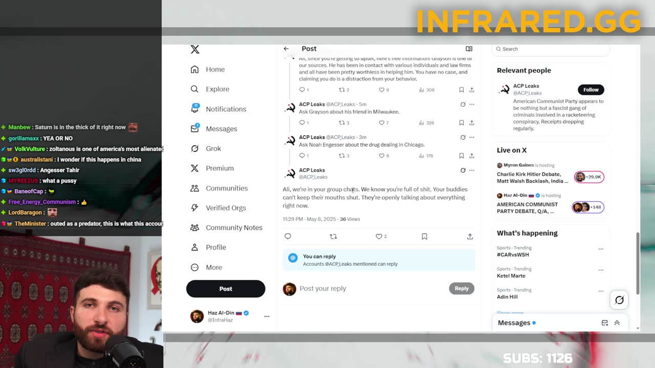Click the main post reply icon
Image resolution: width=655 pixels, height=368 pixels.
pyautogui.click(x=288, y=236)
